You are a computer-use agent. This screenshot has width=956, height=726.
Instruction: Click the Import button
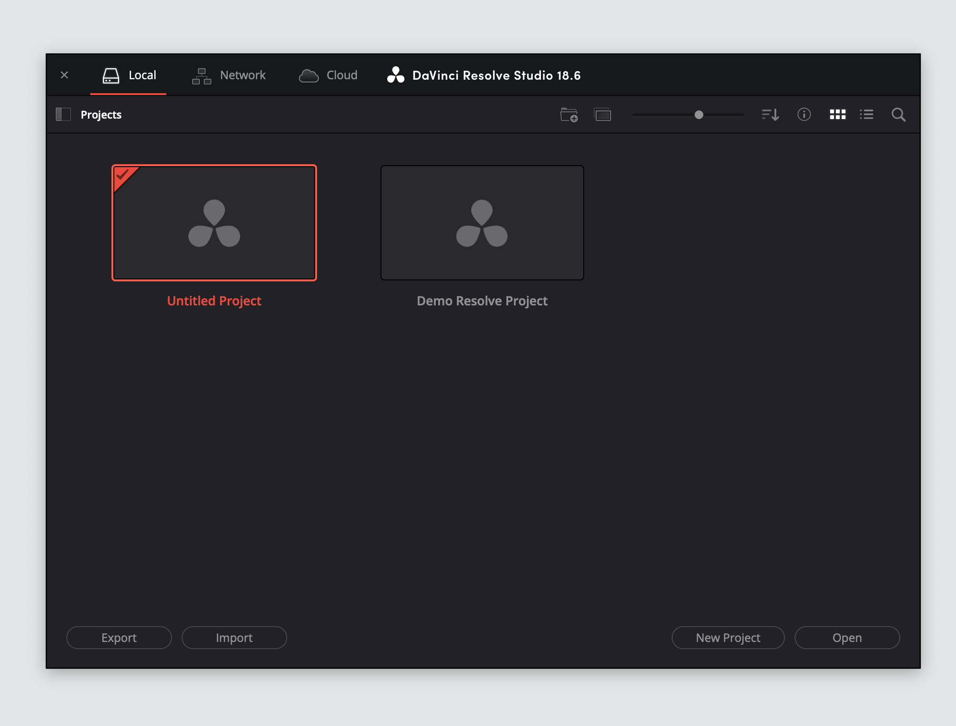pos(234,638)
